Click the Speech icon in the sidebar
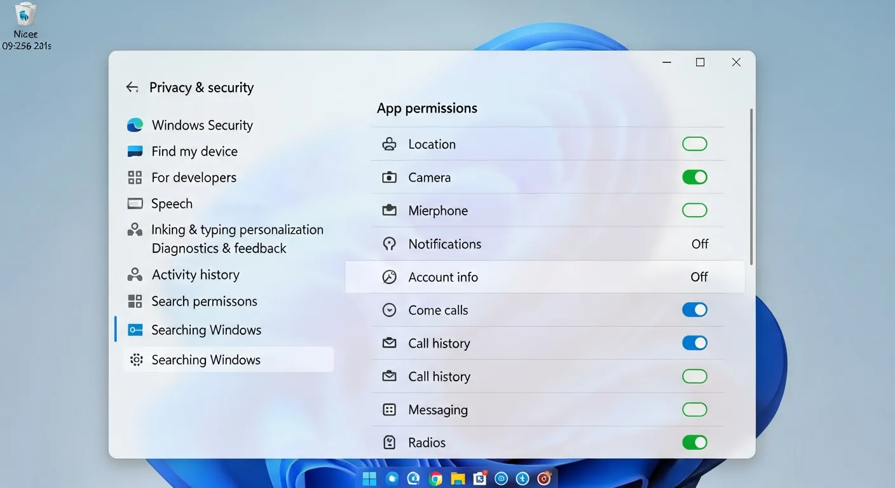Screen dimensions: 895x488 tap(135, 203)
